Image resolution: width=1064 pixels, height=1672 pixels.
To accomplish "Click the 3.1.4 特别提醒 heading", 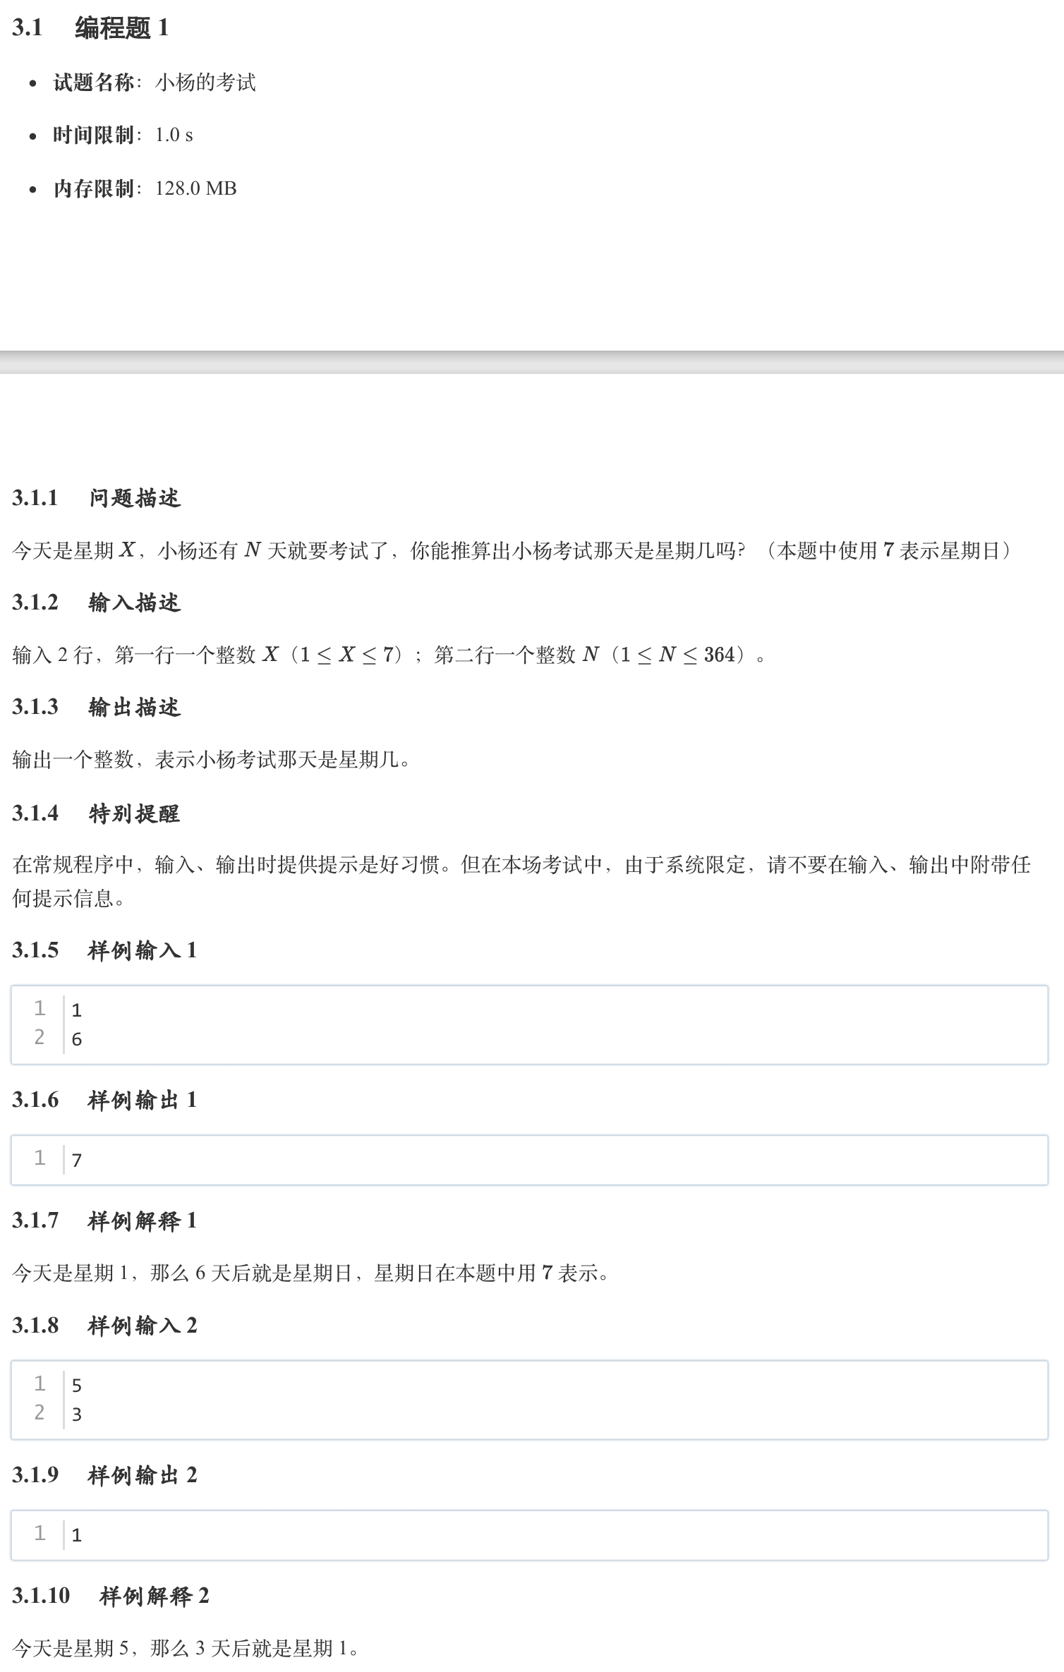I will pyautogui.click(x=97, y=813).
